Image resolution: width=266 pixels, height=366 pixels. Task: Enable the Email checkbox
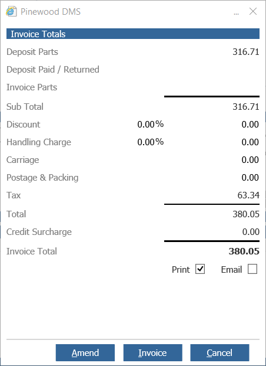pyautogui.click(x=252, y=269)
